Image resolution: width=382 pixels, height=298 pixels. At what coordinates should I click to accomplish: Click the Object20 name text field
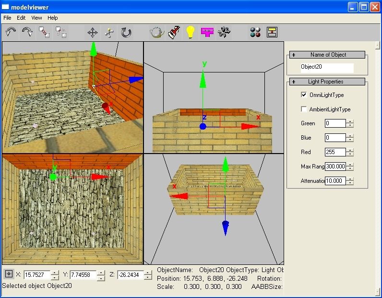326,68
